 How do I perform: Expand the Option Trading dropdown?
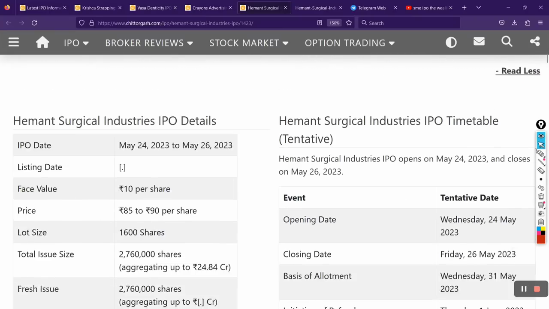point(350,42)
